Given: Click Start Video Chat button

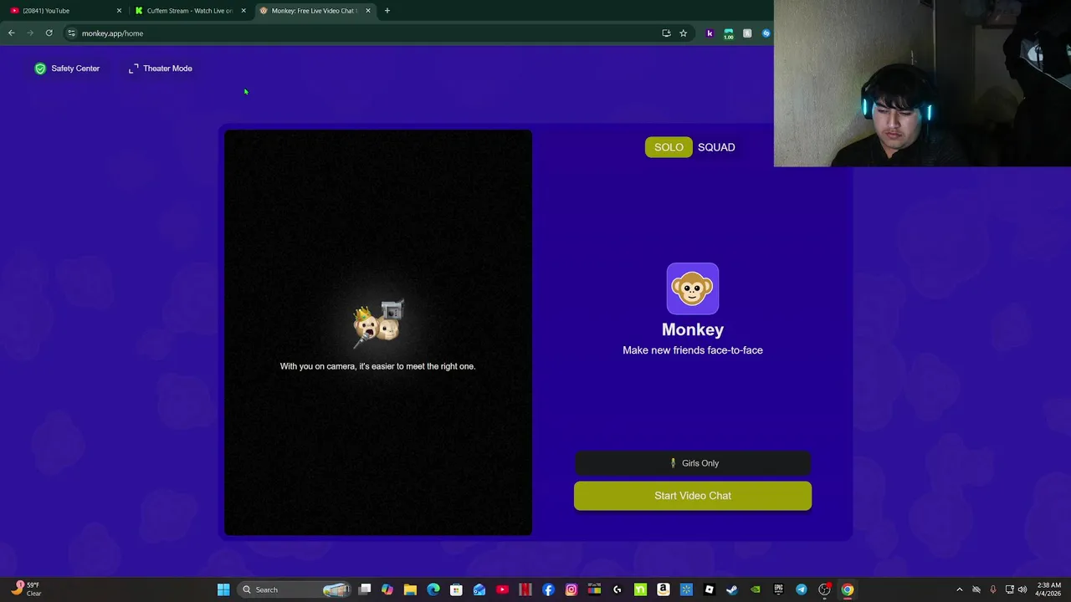Looking at the screenshot, I should (x=693, y=496).
